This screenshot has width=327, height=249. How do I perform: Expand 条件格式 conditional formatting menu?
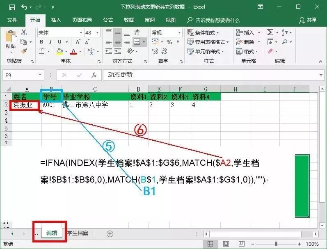click(x=203, y=33)
